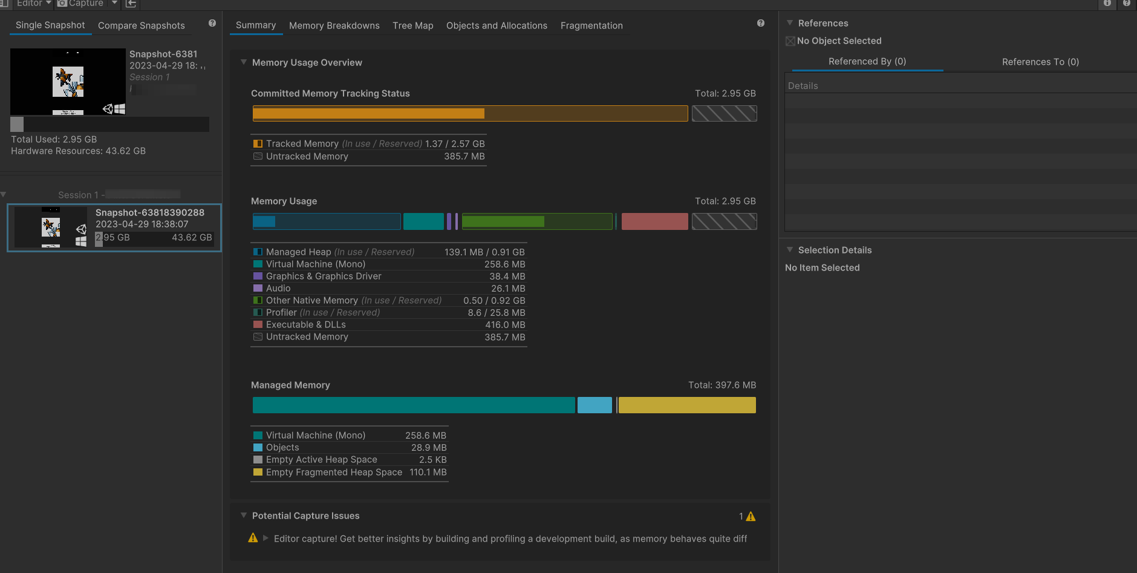
Task: Switch to the Referenced By (0) tab
Action: point(867,62)
